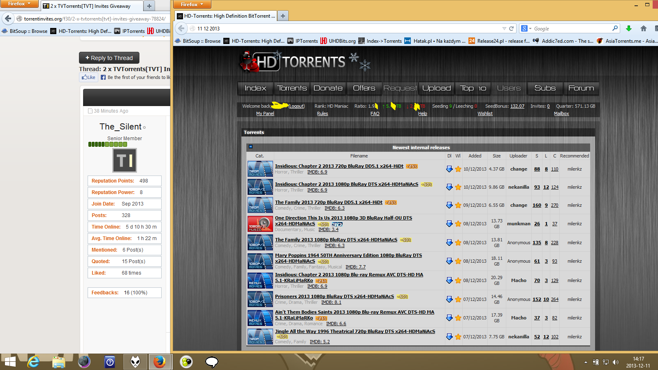Click the Google search magnifier icon
658x370 pixels.
pos(615,28)
